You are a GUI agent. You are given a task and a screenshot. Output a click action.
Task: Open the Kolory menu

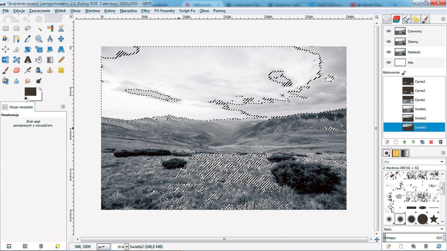click(x=110, y=11)
